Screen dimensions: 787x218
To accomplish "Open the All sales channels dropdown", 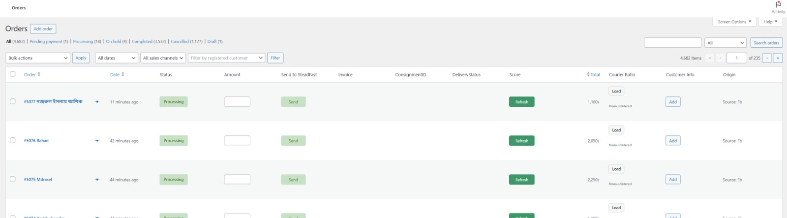I will [163, 58].
